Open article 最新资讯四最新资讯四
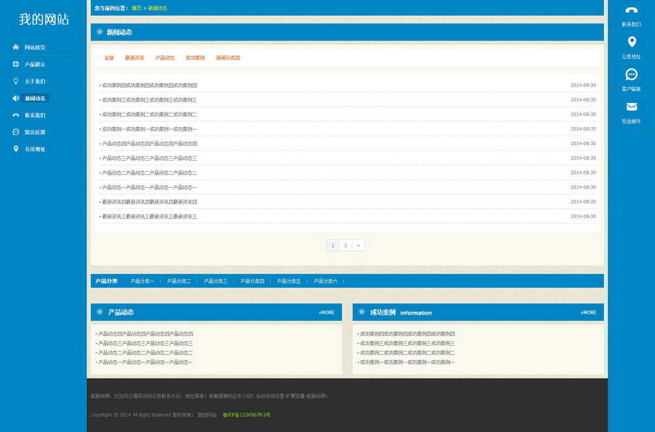Viewport: 655px width, 432px height. tap(150, 202)
